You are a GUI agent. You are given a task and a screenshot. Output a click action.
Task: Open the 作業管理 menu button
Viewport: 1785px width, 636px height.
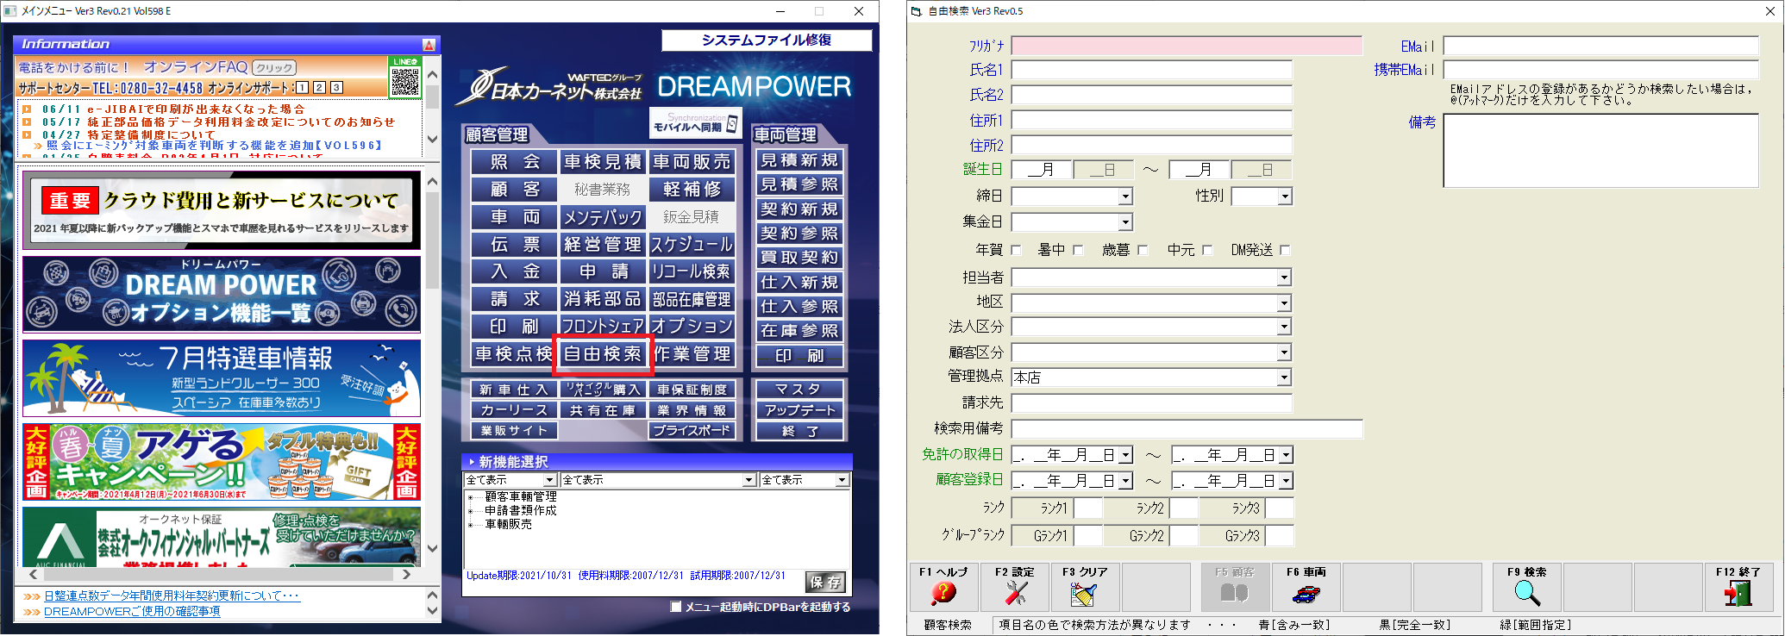692,354
